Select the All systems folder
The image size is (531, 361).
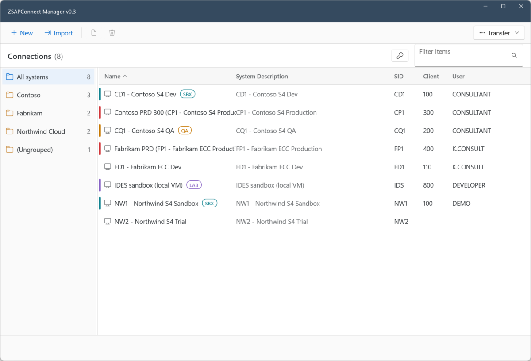48,77
